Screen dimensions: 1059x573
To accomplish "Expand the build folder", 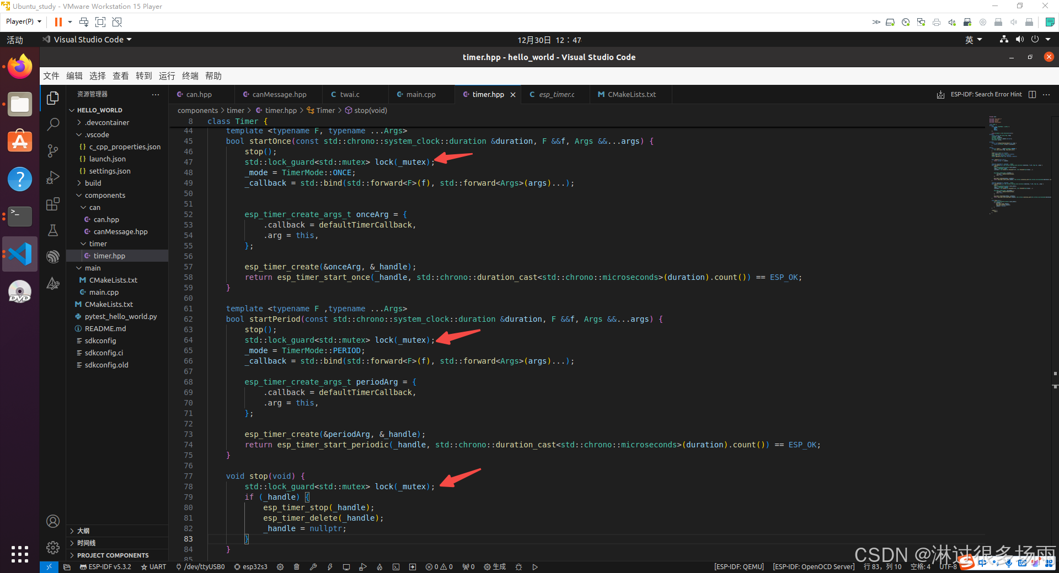I will click(x=117, y=183).
